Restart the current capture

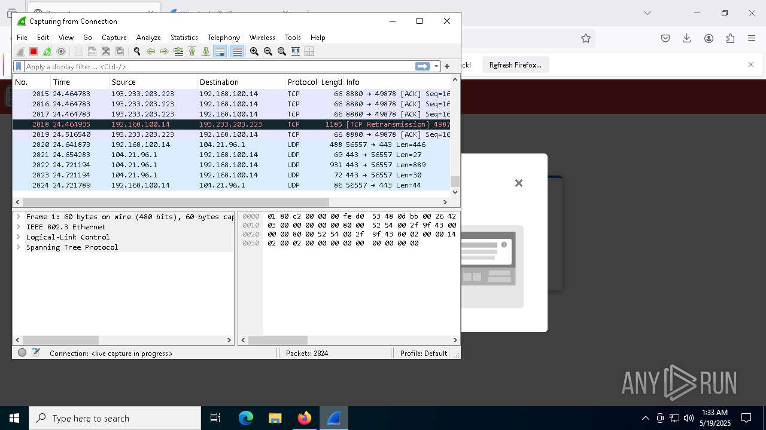47,51
